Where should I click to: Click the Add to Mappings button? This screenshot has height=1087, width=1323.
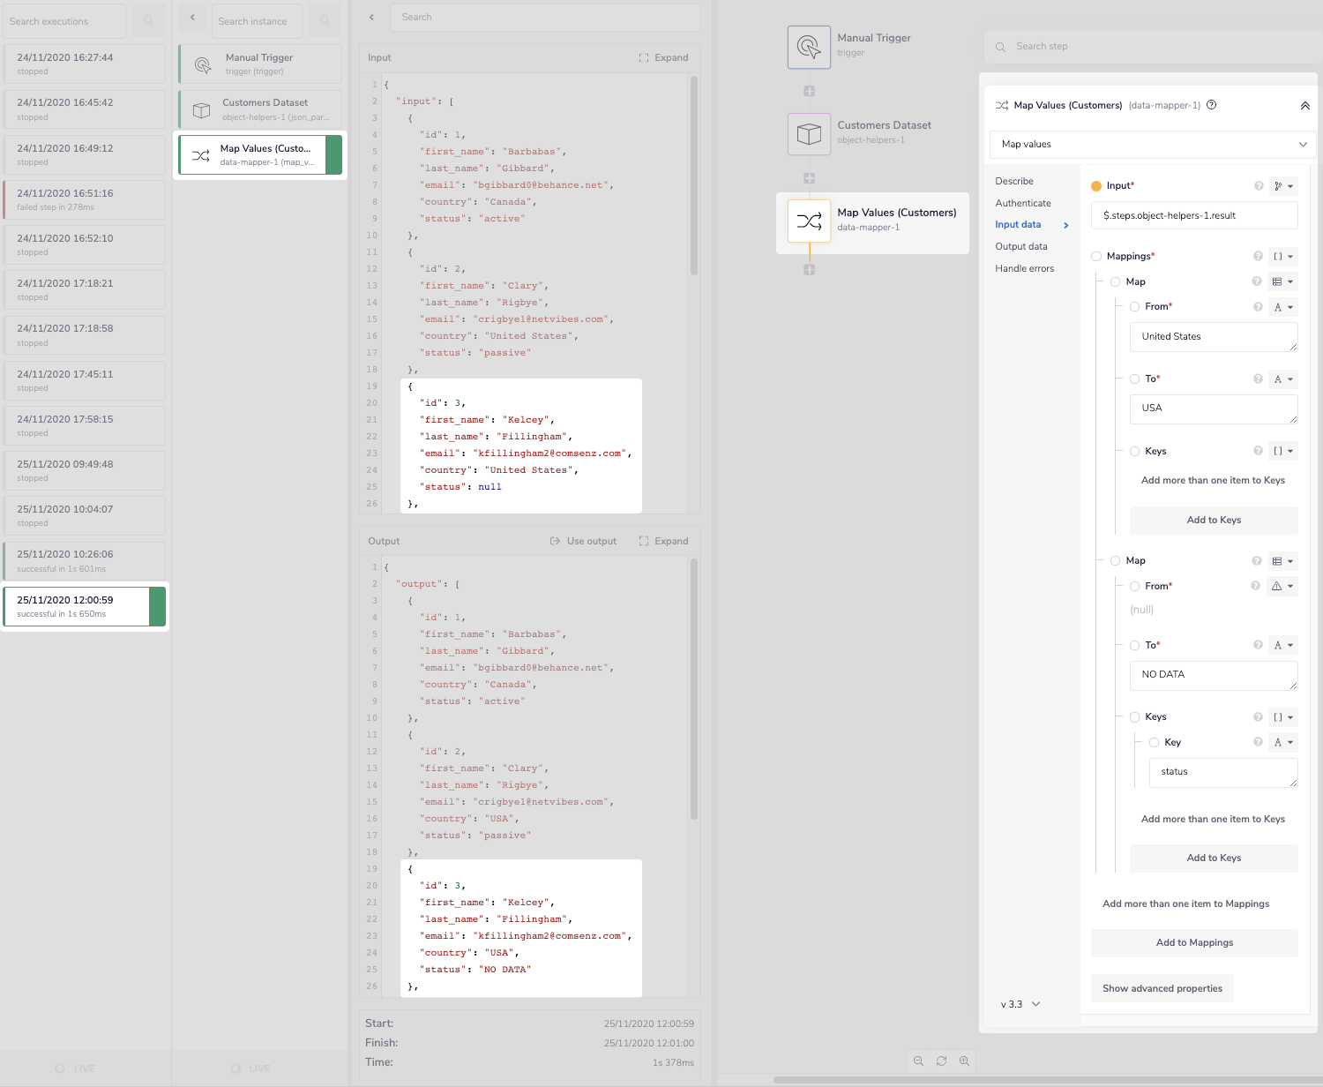tap(1193, 942)
